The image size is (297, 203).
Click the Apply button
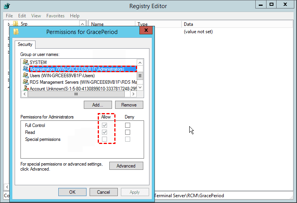coord(135,192)
